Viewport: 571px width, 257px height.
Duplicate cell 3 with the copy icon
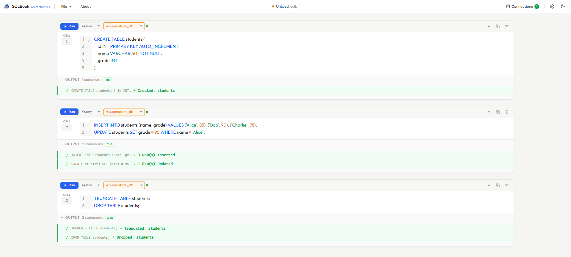[498, 185]
